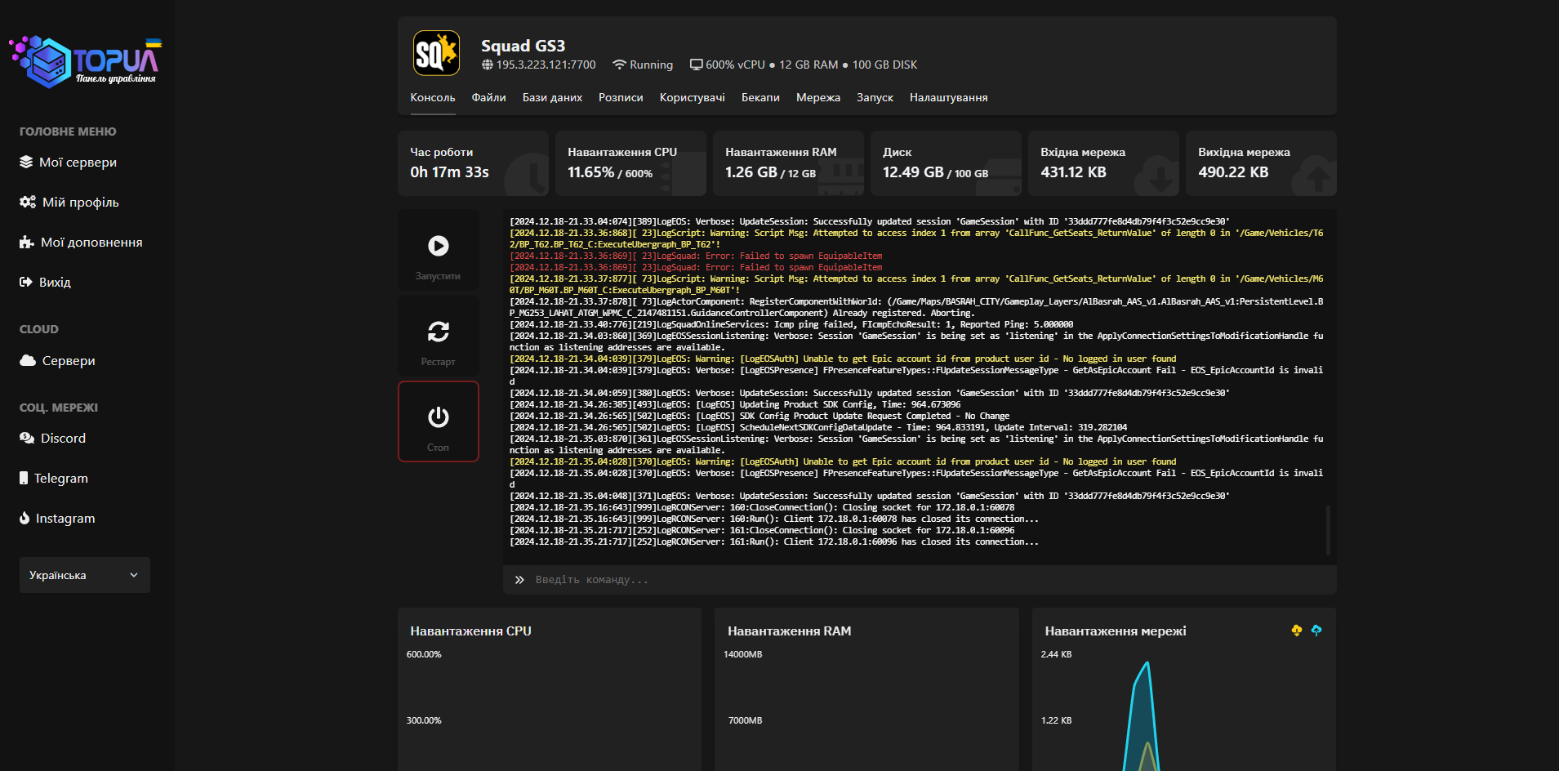
Task: Open Мій профіль settings page
Action: pyautogui.click(x=80, y=203)
